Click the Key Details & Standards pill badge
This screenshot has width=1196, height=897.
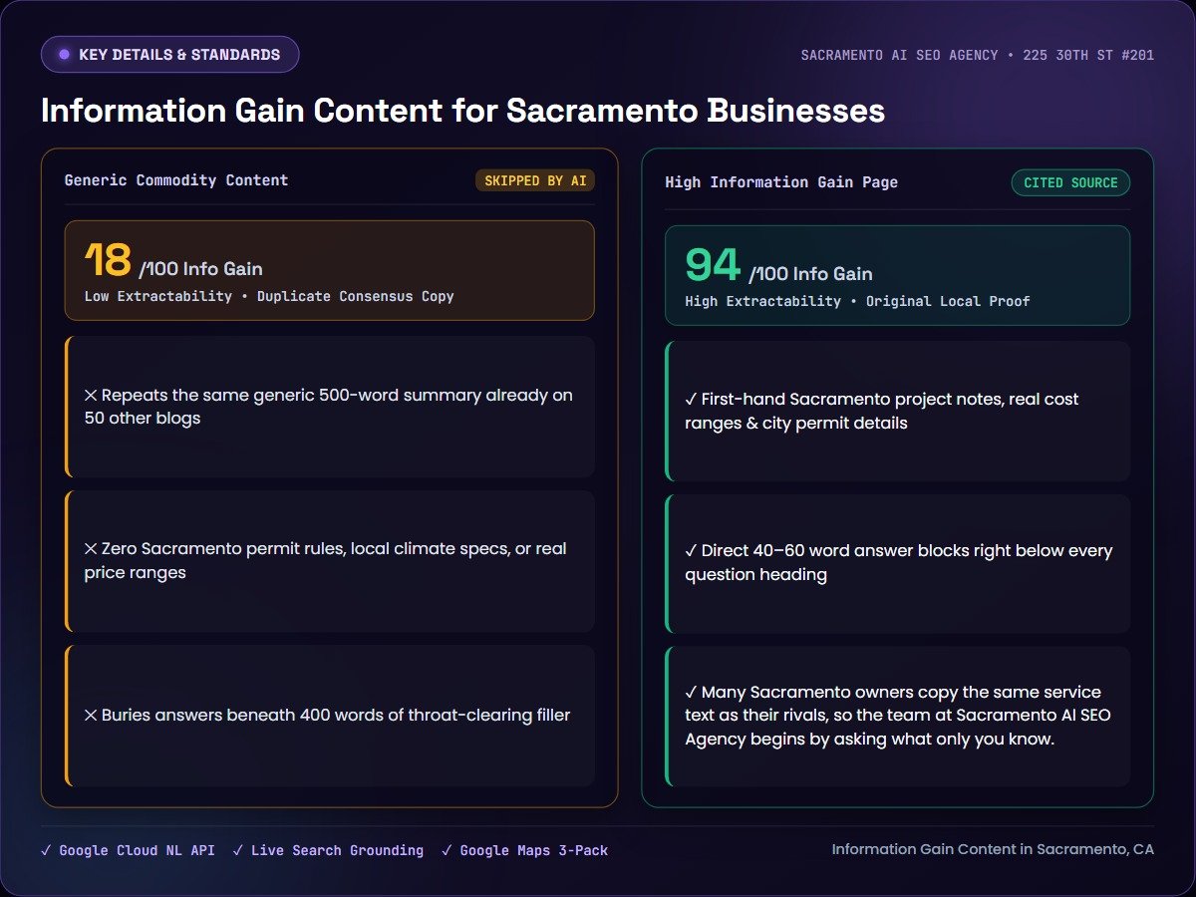coord(169,55)
